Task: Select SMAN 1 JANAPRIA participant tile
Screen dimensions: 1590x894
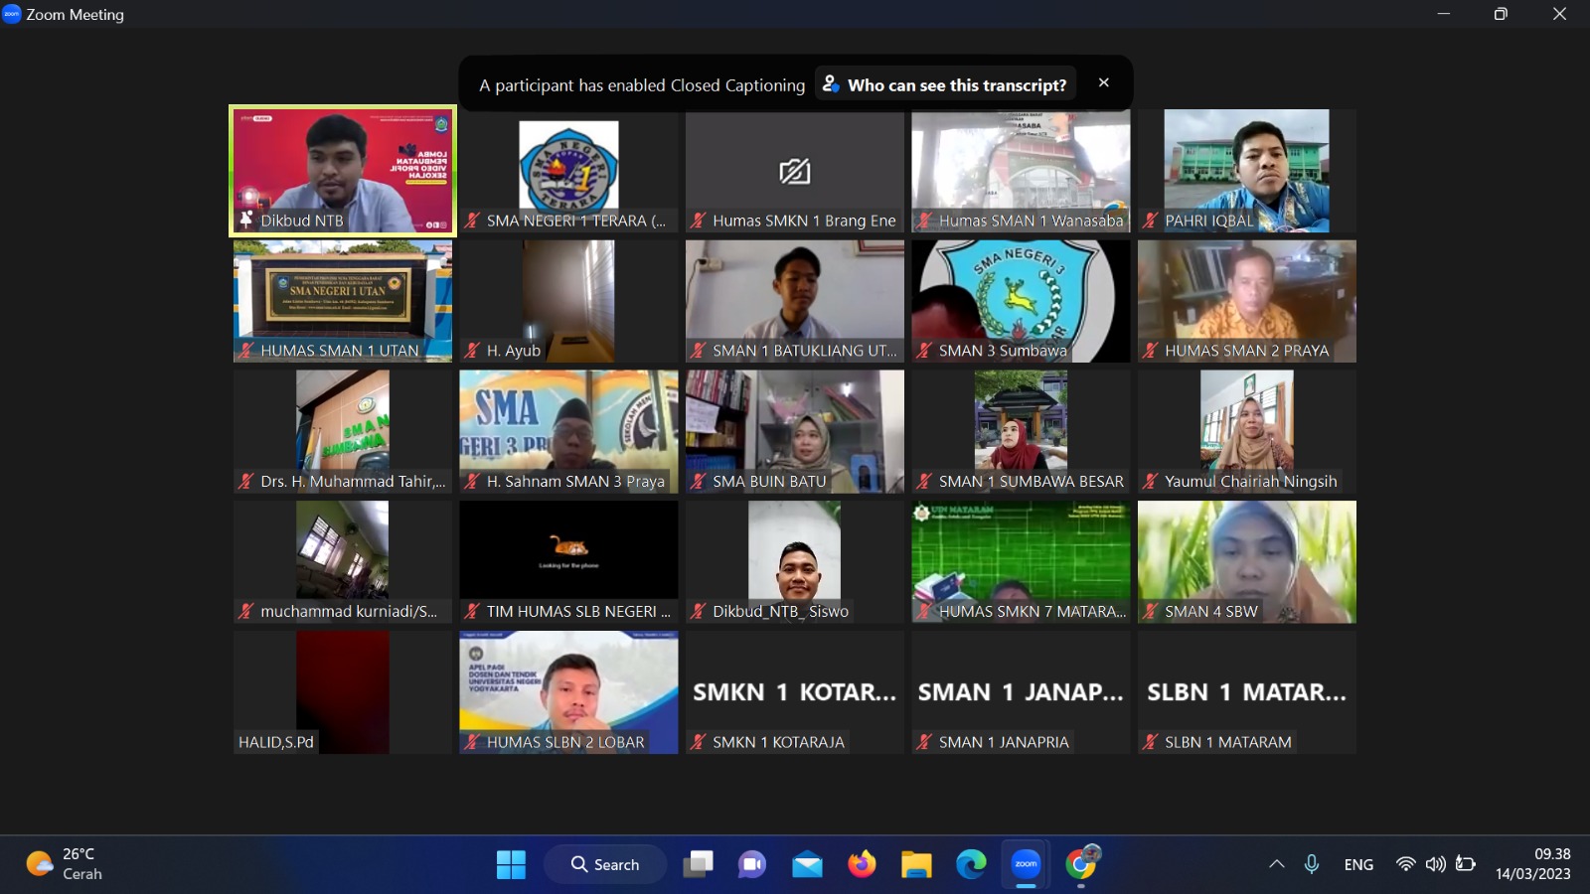Action: pos(1021,692)
